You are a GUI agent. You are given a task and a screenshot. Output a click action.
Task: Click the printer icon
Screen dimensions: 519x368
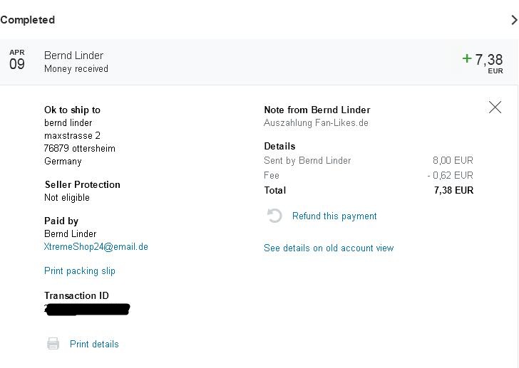[53, 344]
